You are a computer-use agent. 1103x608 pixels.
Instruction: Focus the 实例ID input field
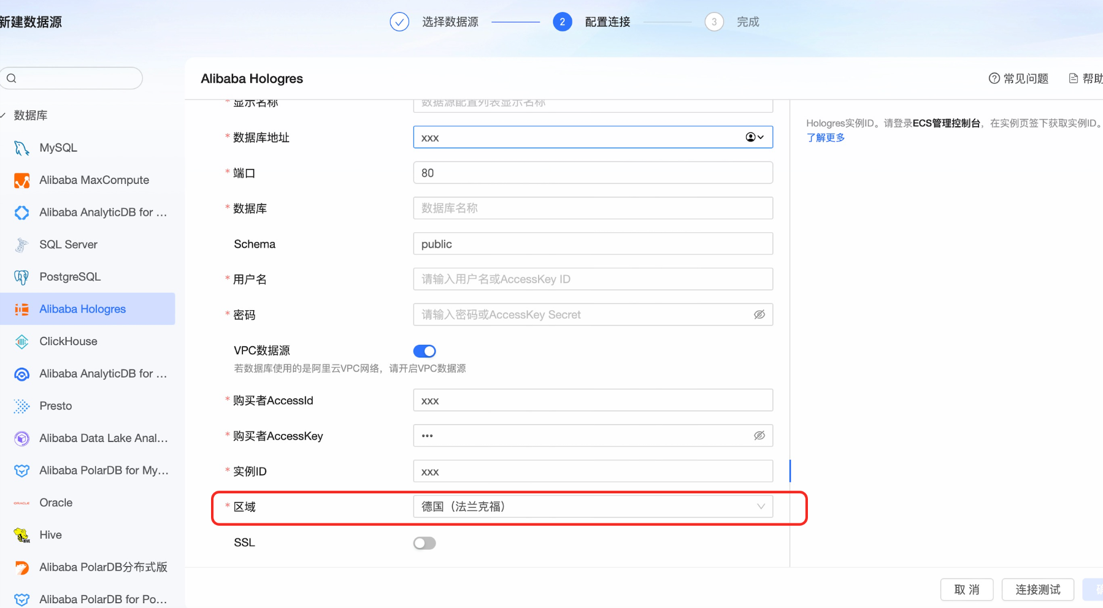tap(593, 471)
